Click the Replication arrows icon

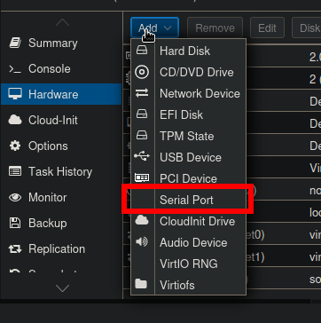point(15,249)
